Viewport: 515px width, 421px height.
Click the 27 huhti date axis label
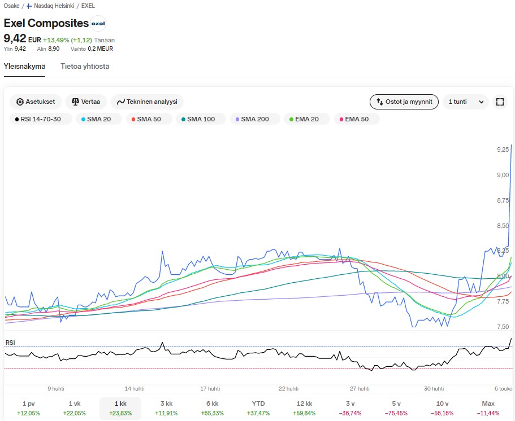pos(360,388)
